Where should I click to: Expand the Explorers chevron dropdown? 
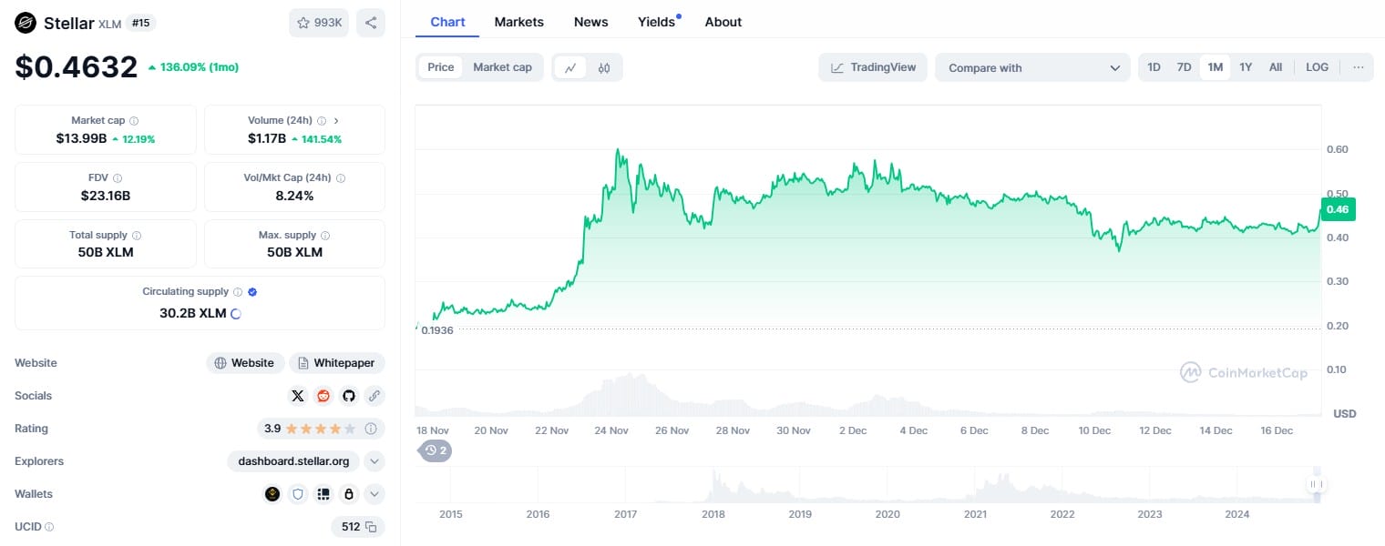[x=374, y=461]
